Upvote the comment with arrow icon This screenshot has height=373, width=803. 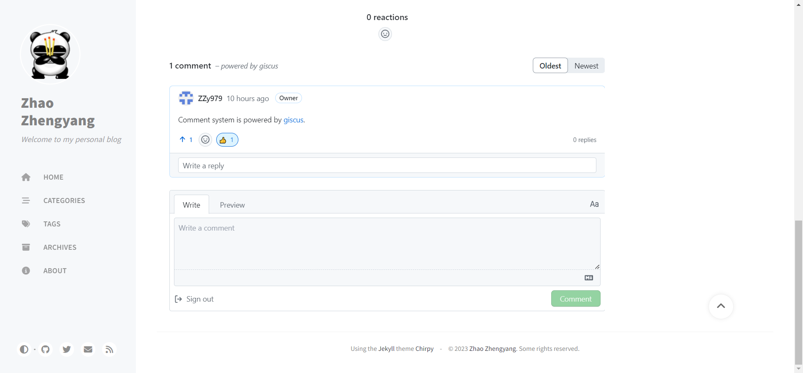click(x=186, y=140)
